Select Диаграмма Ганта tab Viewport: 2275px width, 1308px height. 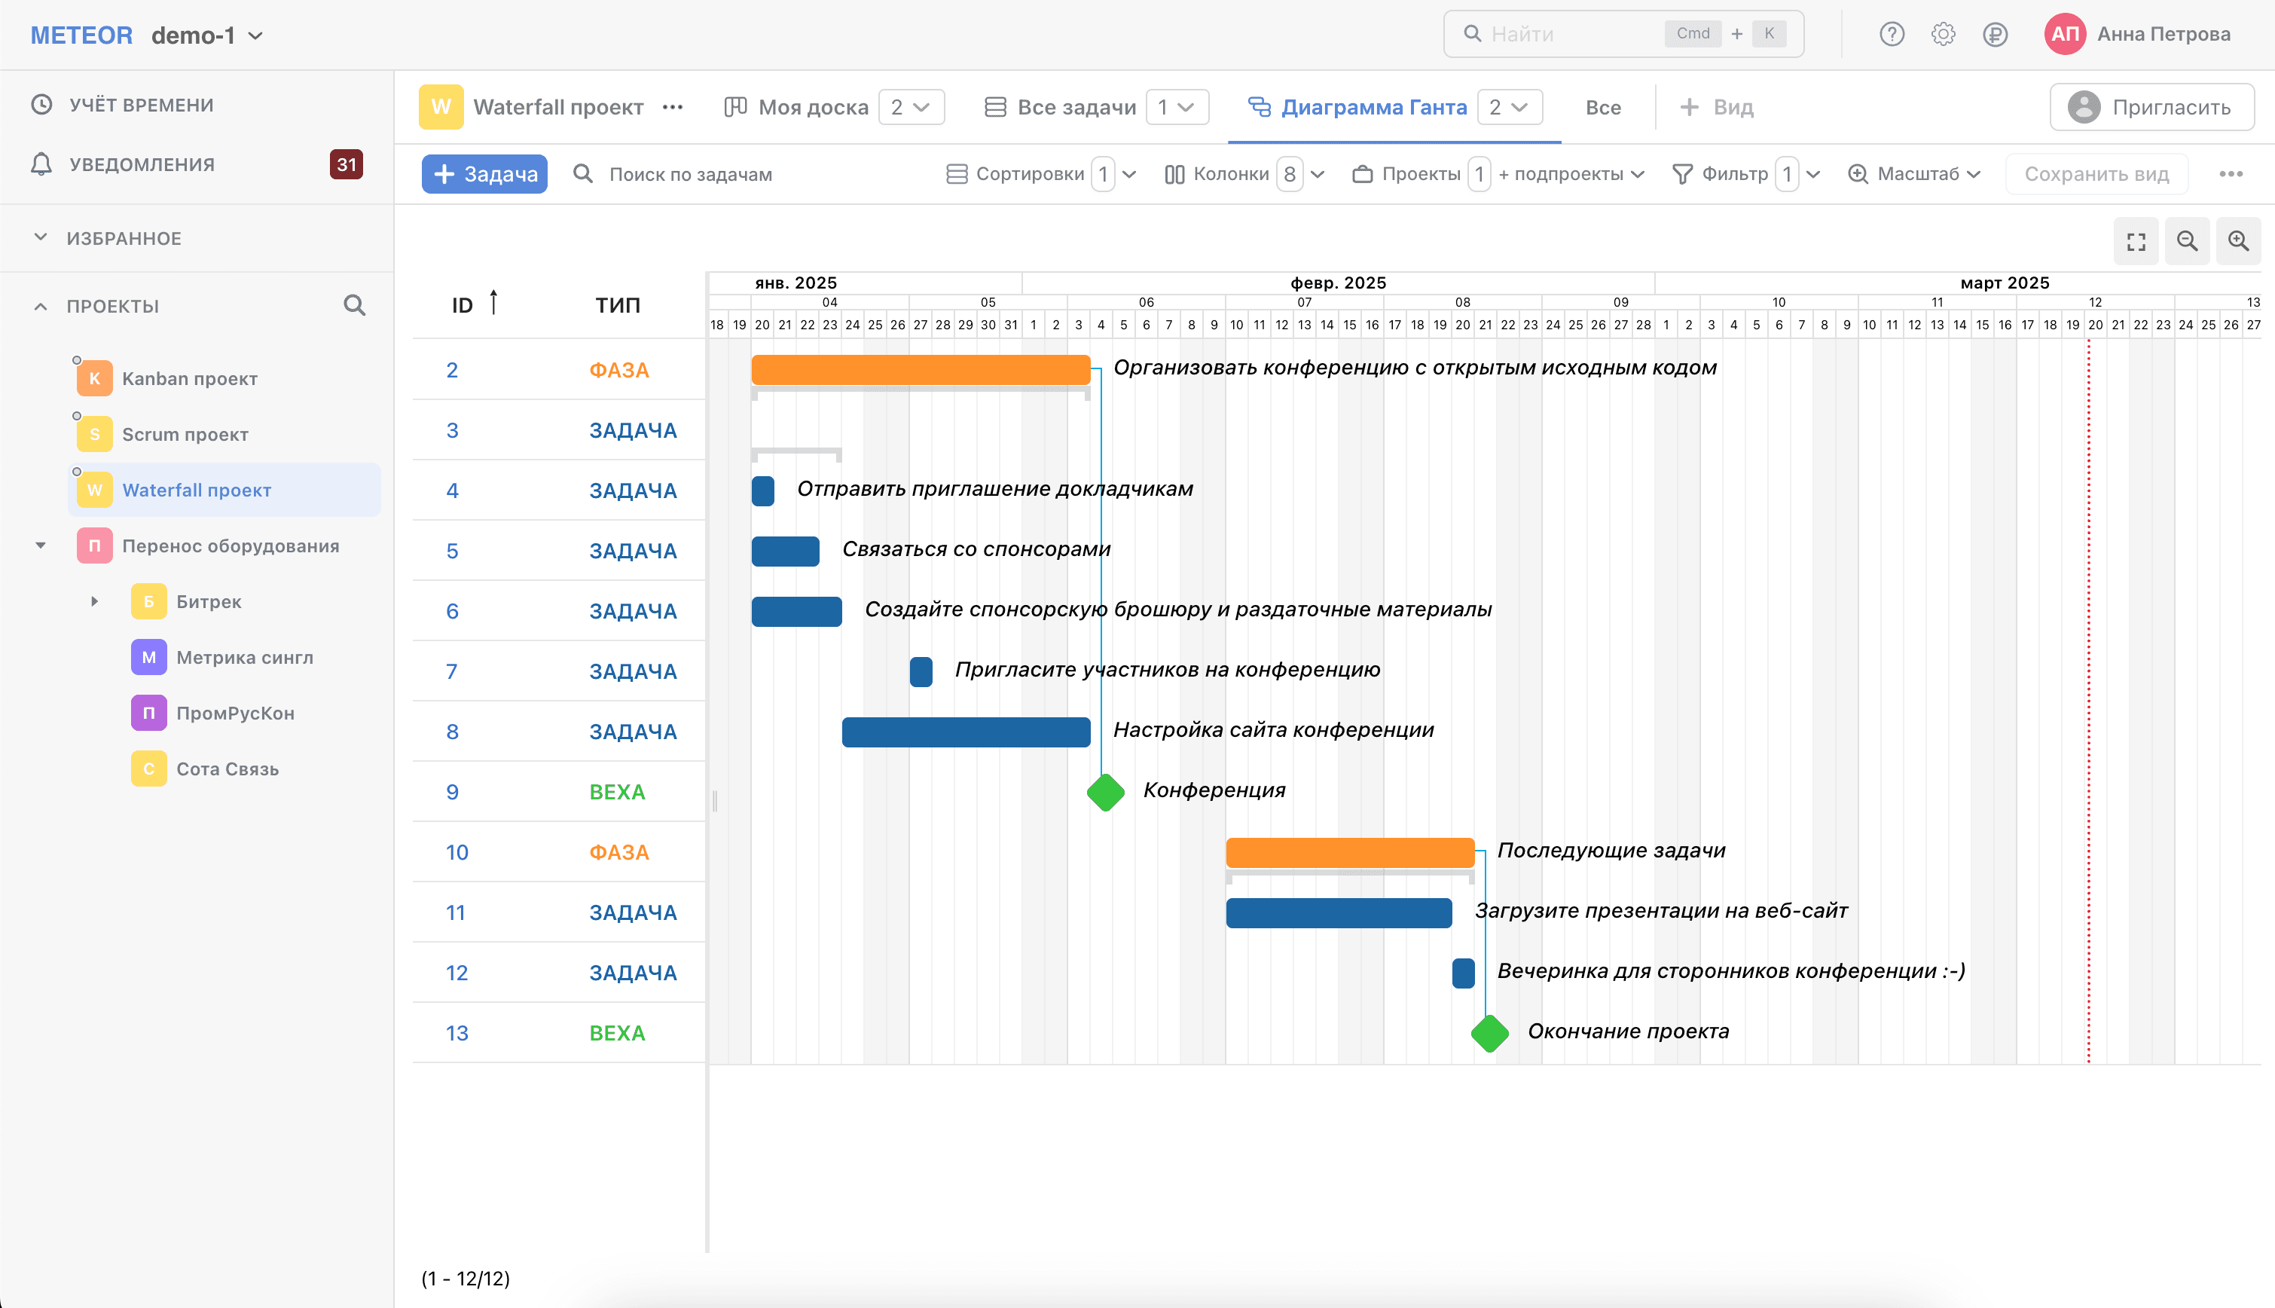tap(1358, 107)
